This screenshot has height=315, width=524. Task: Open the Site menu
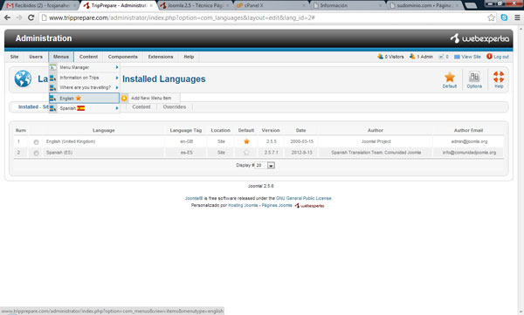(x=14, y=57)
